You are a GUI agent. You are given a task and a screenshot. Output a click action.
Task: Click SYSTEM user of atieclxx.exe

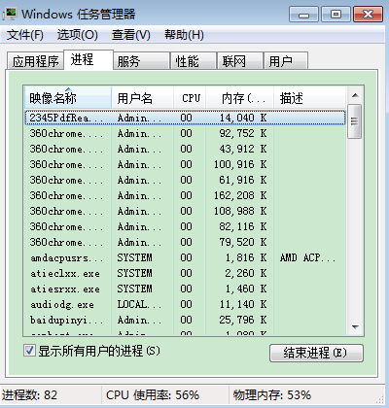(x=134, y=273)
